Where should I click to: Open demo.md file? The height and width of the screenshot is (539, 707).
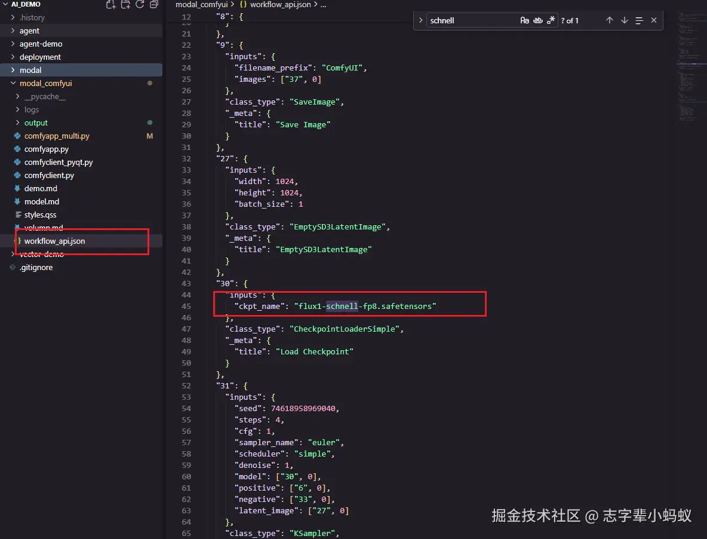click(x=41, y=188)
